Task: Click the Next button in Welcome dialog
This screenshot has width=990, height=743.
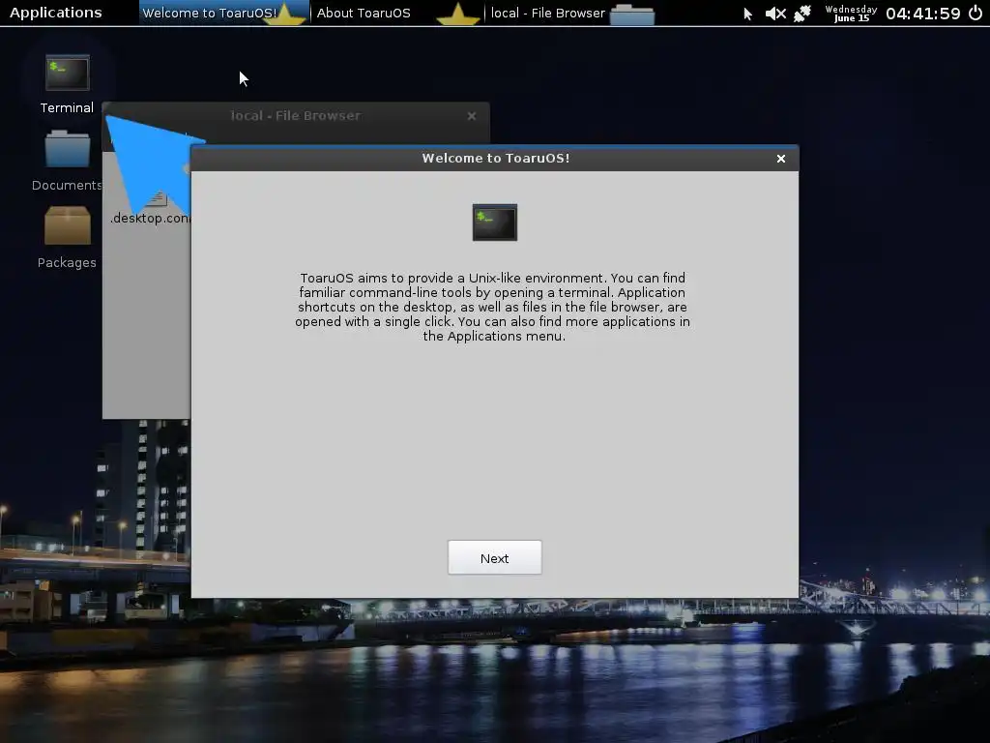Action: 494,558
